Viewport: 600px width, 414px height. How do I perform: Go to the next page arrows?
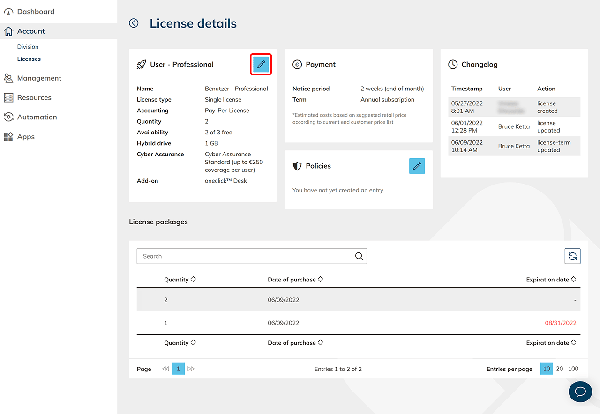[x=191, y=369]
